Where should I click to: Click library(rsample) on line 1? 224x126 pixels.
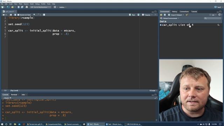coord(21,18)
